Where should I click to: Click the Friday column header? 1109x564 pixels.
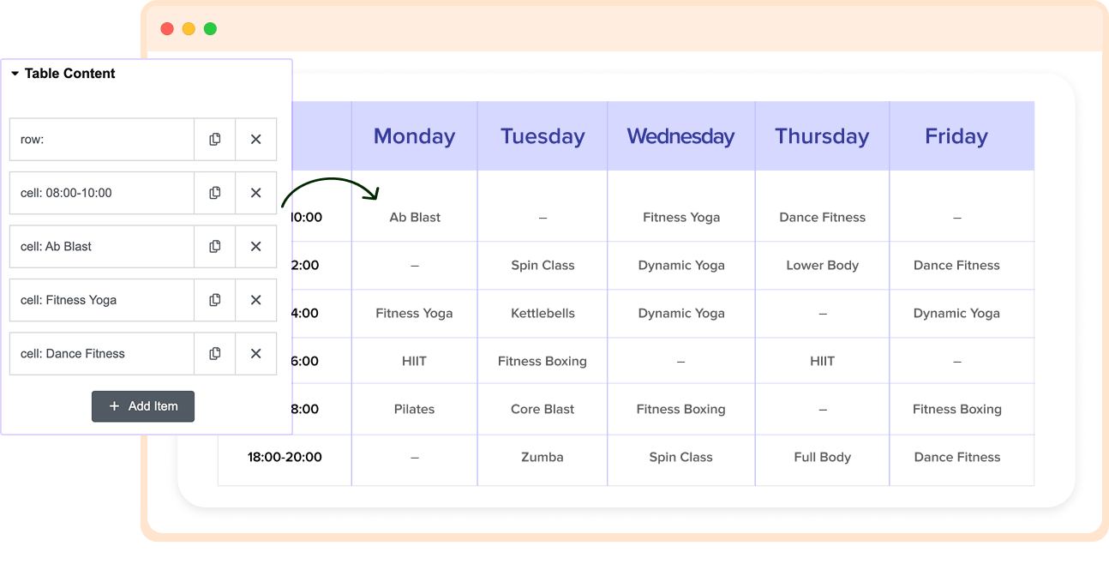point(956,136)
